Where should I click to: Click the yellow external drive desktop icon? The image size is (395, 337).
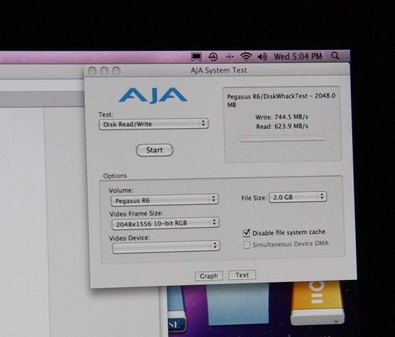point(317,303)
